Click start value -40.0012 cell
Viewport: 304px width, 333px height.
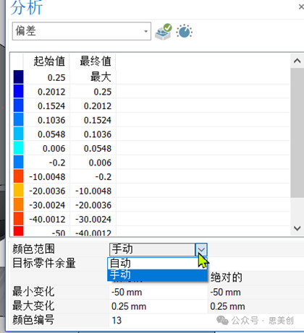tap(46, 220)
